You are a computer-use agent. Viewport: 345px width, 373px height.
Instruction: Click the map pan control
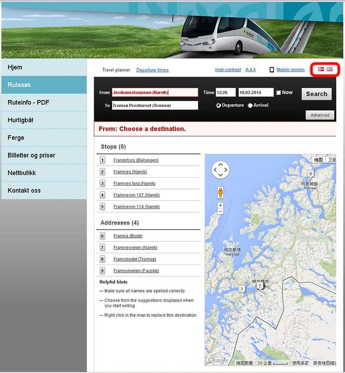[220, 171]
